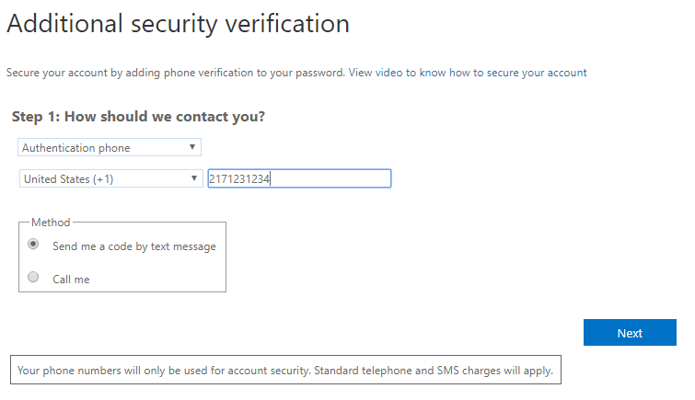
Task: Click the Additional security verification heading
Action: (178, 24)
